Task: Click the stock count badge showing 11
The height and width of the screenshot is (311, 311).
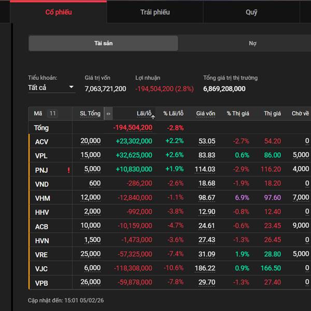Action: pos(52,114)
